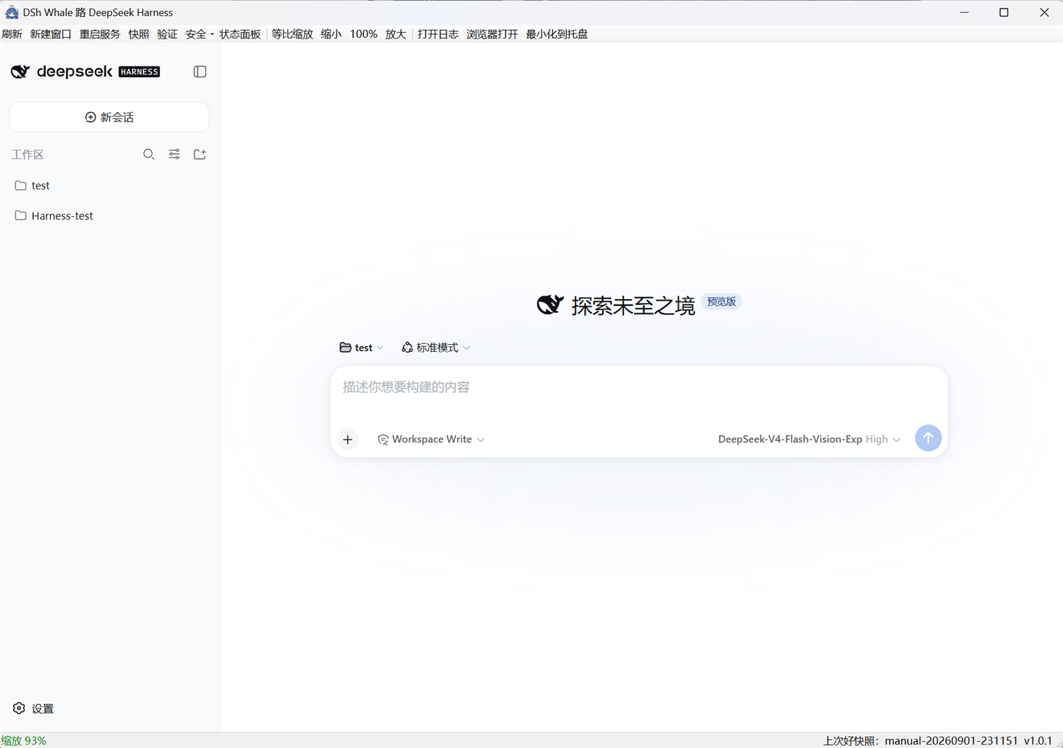Open the 安全 menu dropdown arrow
Viewport: 1063px width, 748px height.
click(x=212, y=35)
